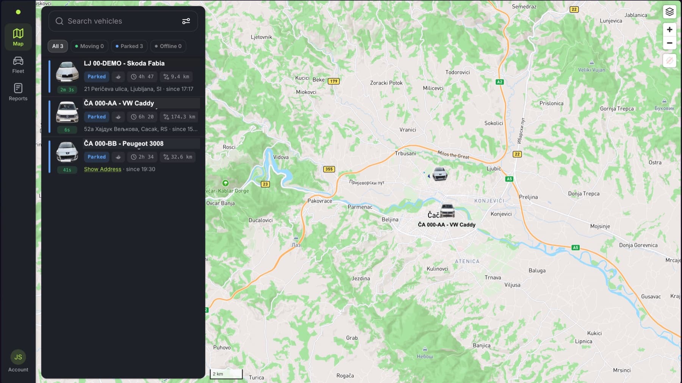
Task: Click the 21 Peričeva ulica, Ljubljana address
Action: point(122,89)
